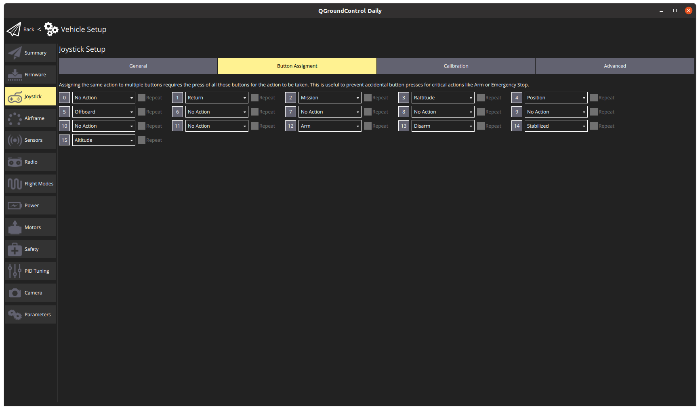Open button 6 No Action dropdown
Viewport: 700px width, 410px height.
coord(217,112)
